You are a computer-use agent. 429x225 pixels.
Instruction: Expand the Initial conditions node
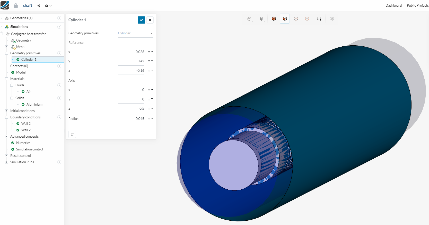coord(6,111)
